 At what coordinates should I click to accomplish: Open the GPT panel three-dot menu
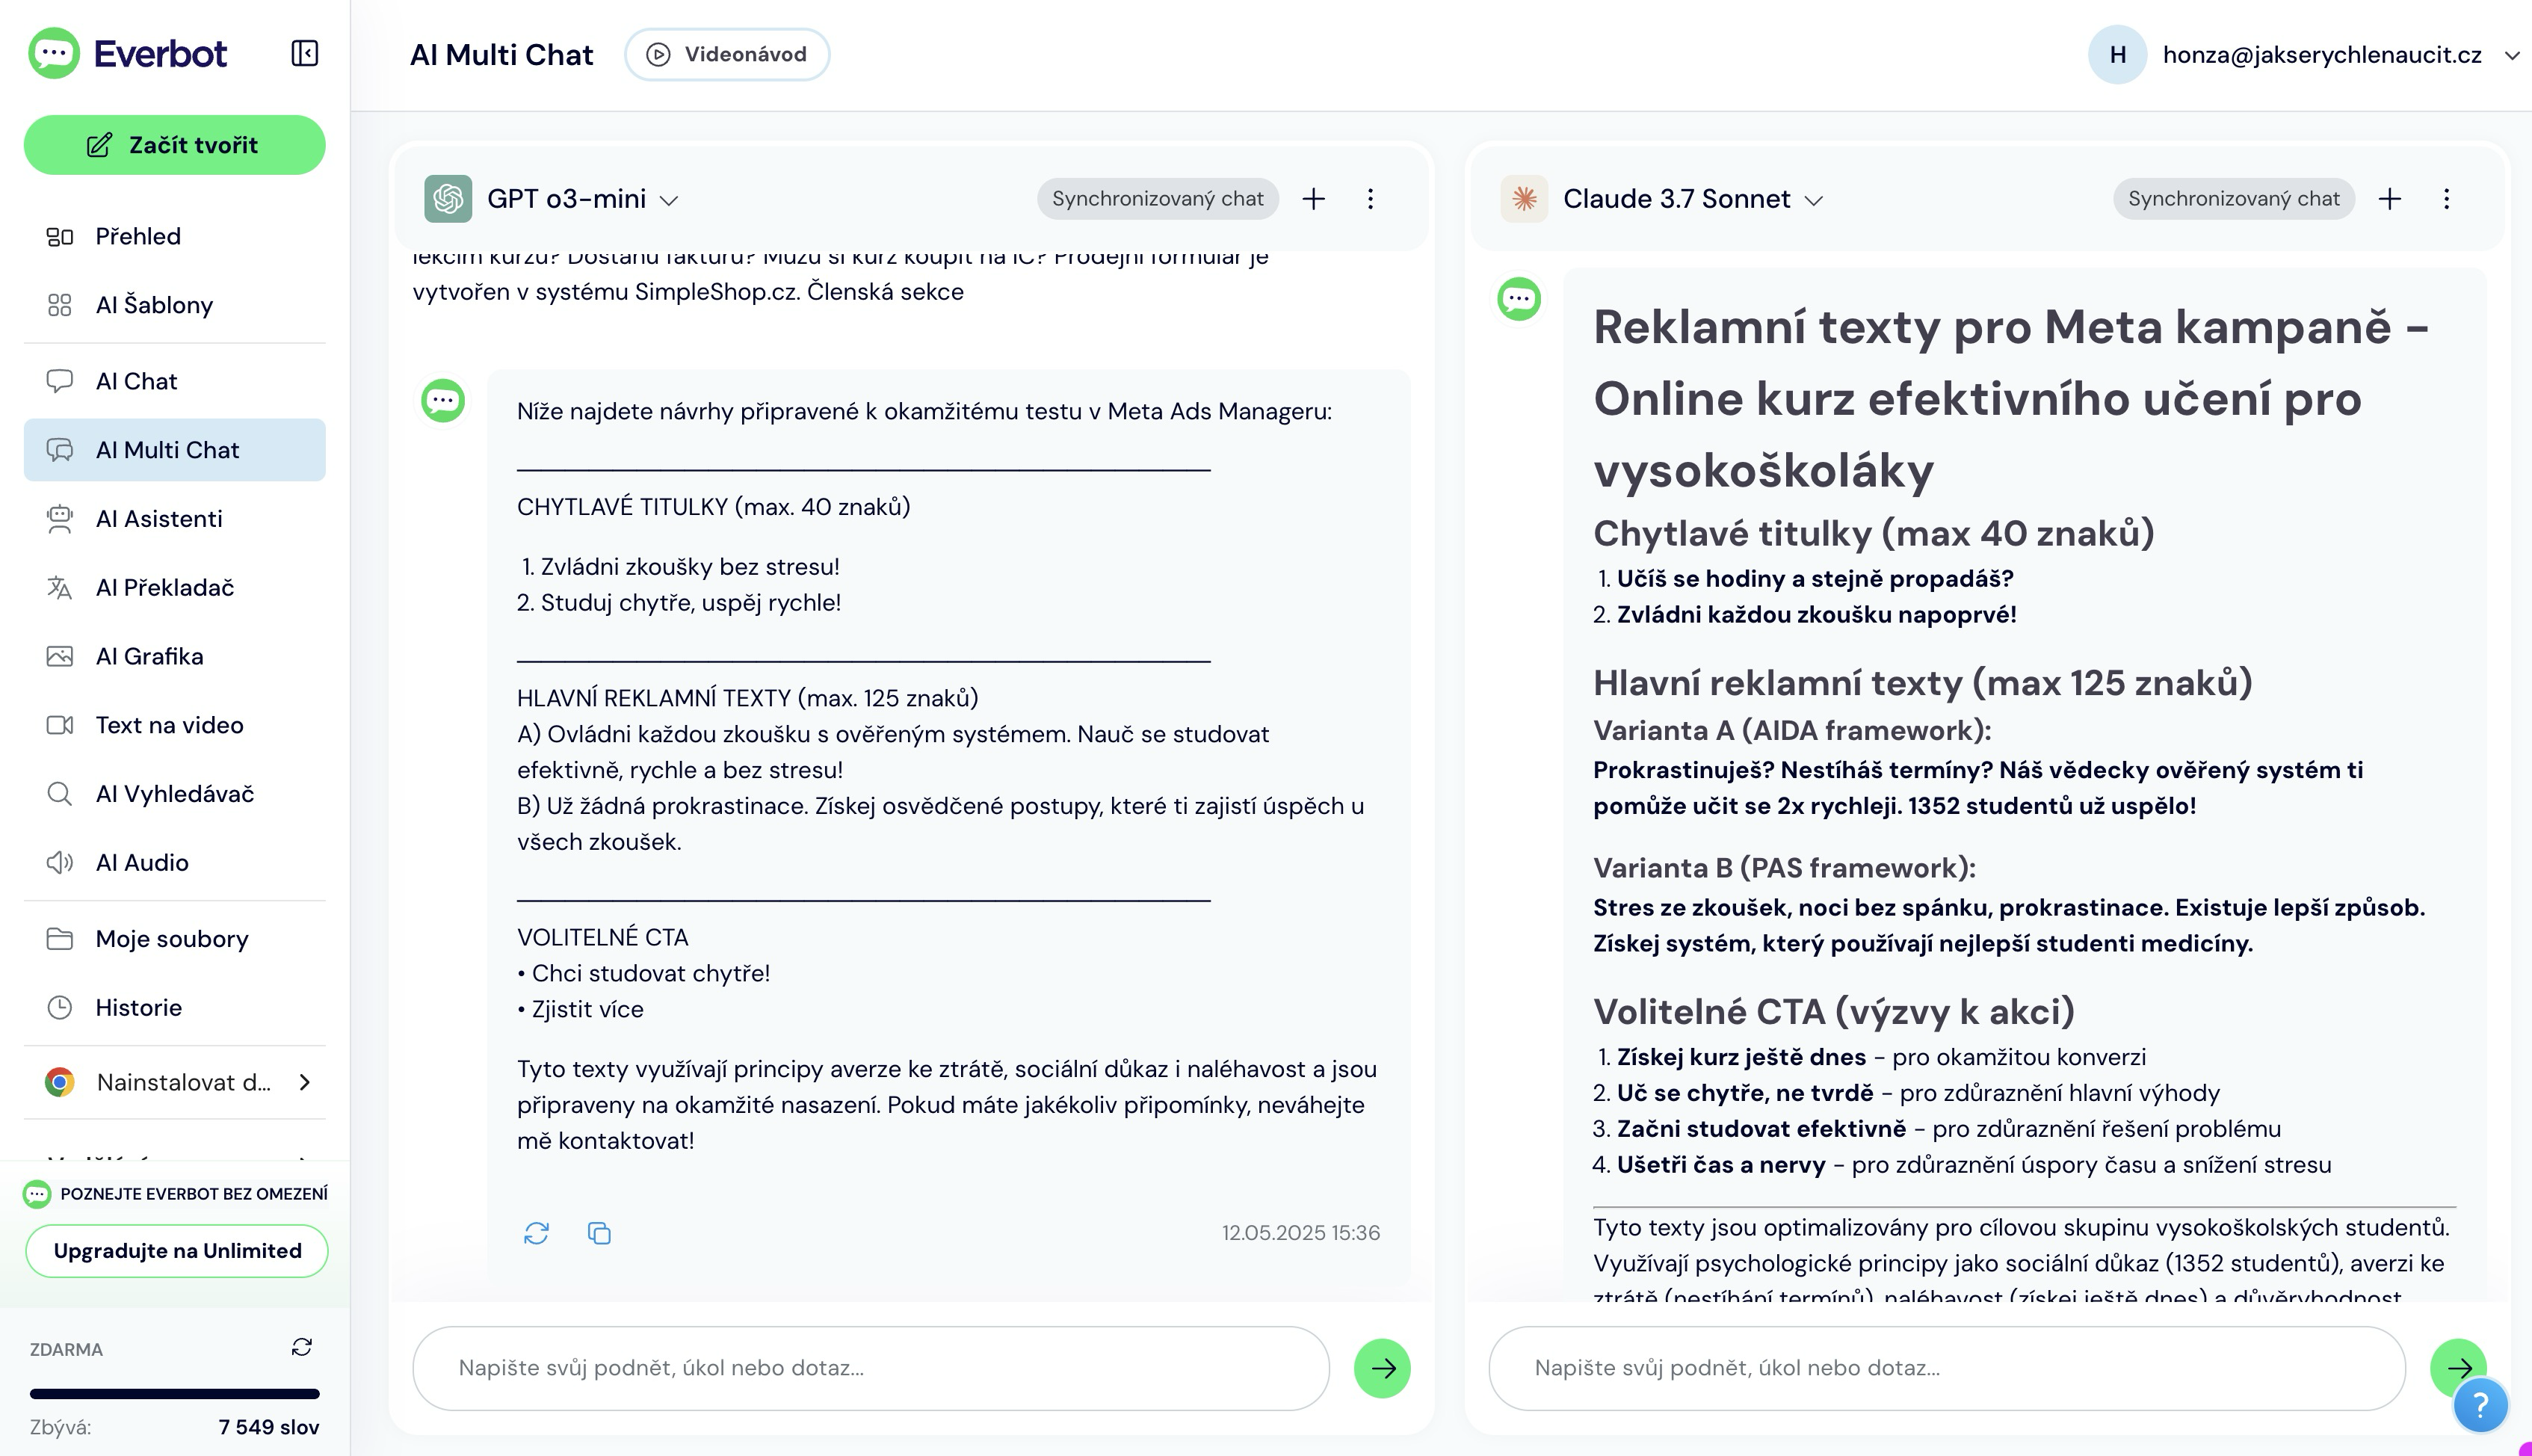1371,199
